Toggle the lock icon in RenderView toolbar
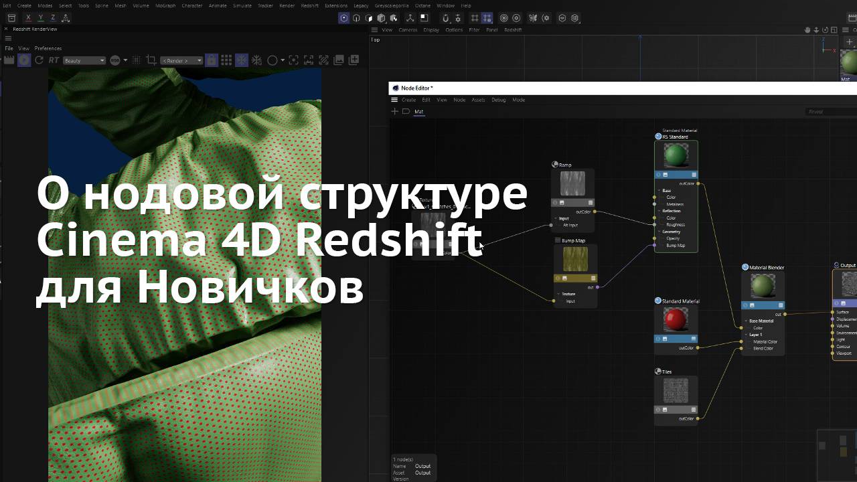857x482 pixels. 211,60
